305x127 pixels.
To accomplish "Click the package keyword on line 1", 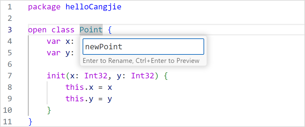I will 44,7.
